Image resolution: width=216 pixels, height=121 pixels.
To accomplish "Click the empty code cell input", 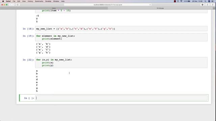I will (x=121, y=98).
